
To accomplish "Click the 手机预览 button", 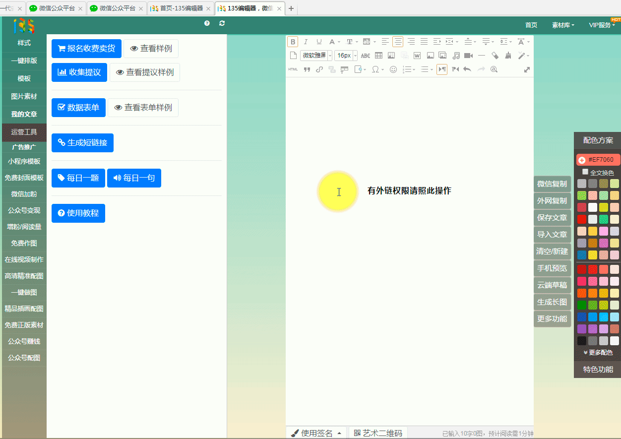I will pos(552,268).
